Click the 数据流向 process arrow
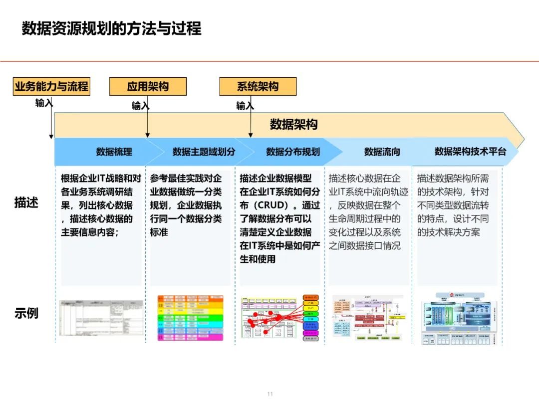Screen dimensions: 539x404 point(382,151)
